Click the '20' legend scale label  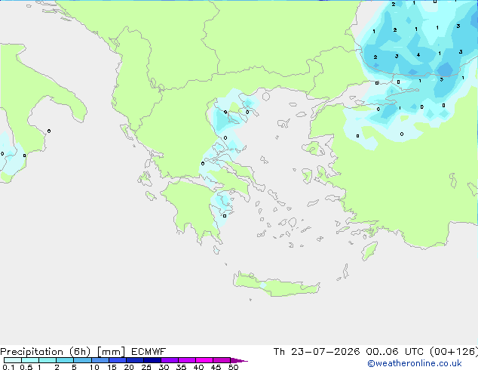[129, 367]
